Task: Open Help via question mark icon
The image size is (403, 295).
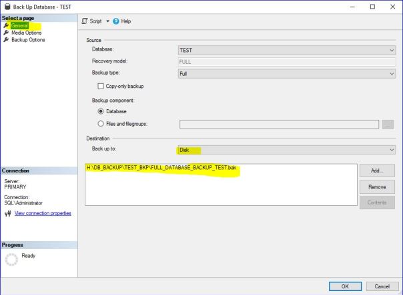Action: coord(115,21)
